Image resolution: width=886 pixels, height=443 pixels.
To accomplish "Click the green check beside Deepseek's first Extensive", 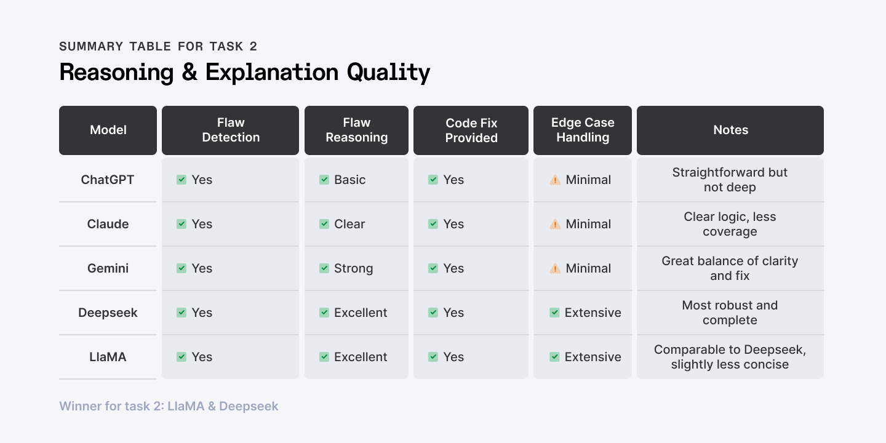I will click(x=555, y=313).
